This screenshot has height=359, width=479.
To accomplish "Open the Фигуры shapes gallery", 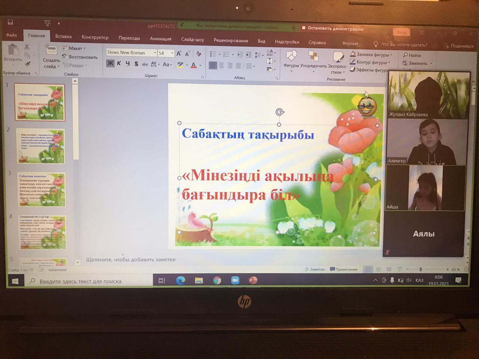I will point(291,60).
